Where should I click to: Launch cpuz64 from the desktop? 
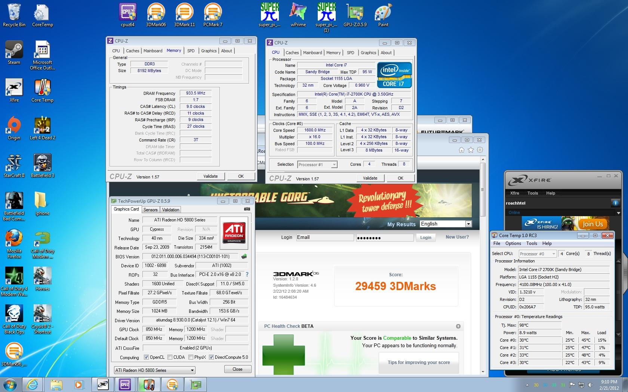(127, 15)
